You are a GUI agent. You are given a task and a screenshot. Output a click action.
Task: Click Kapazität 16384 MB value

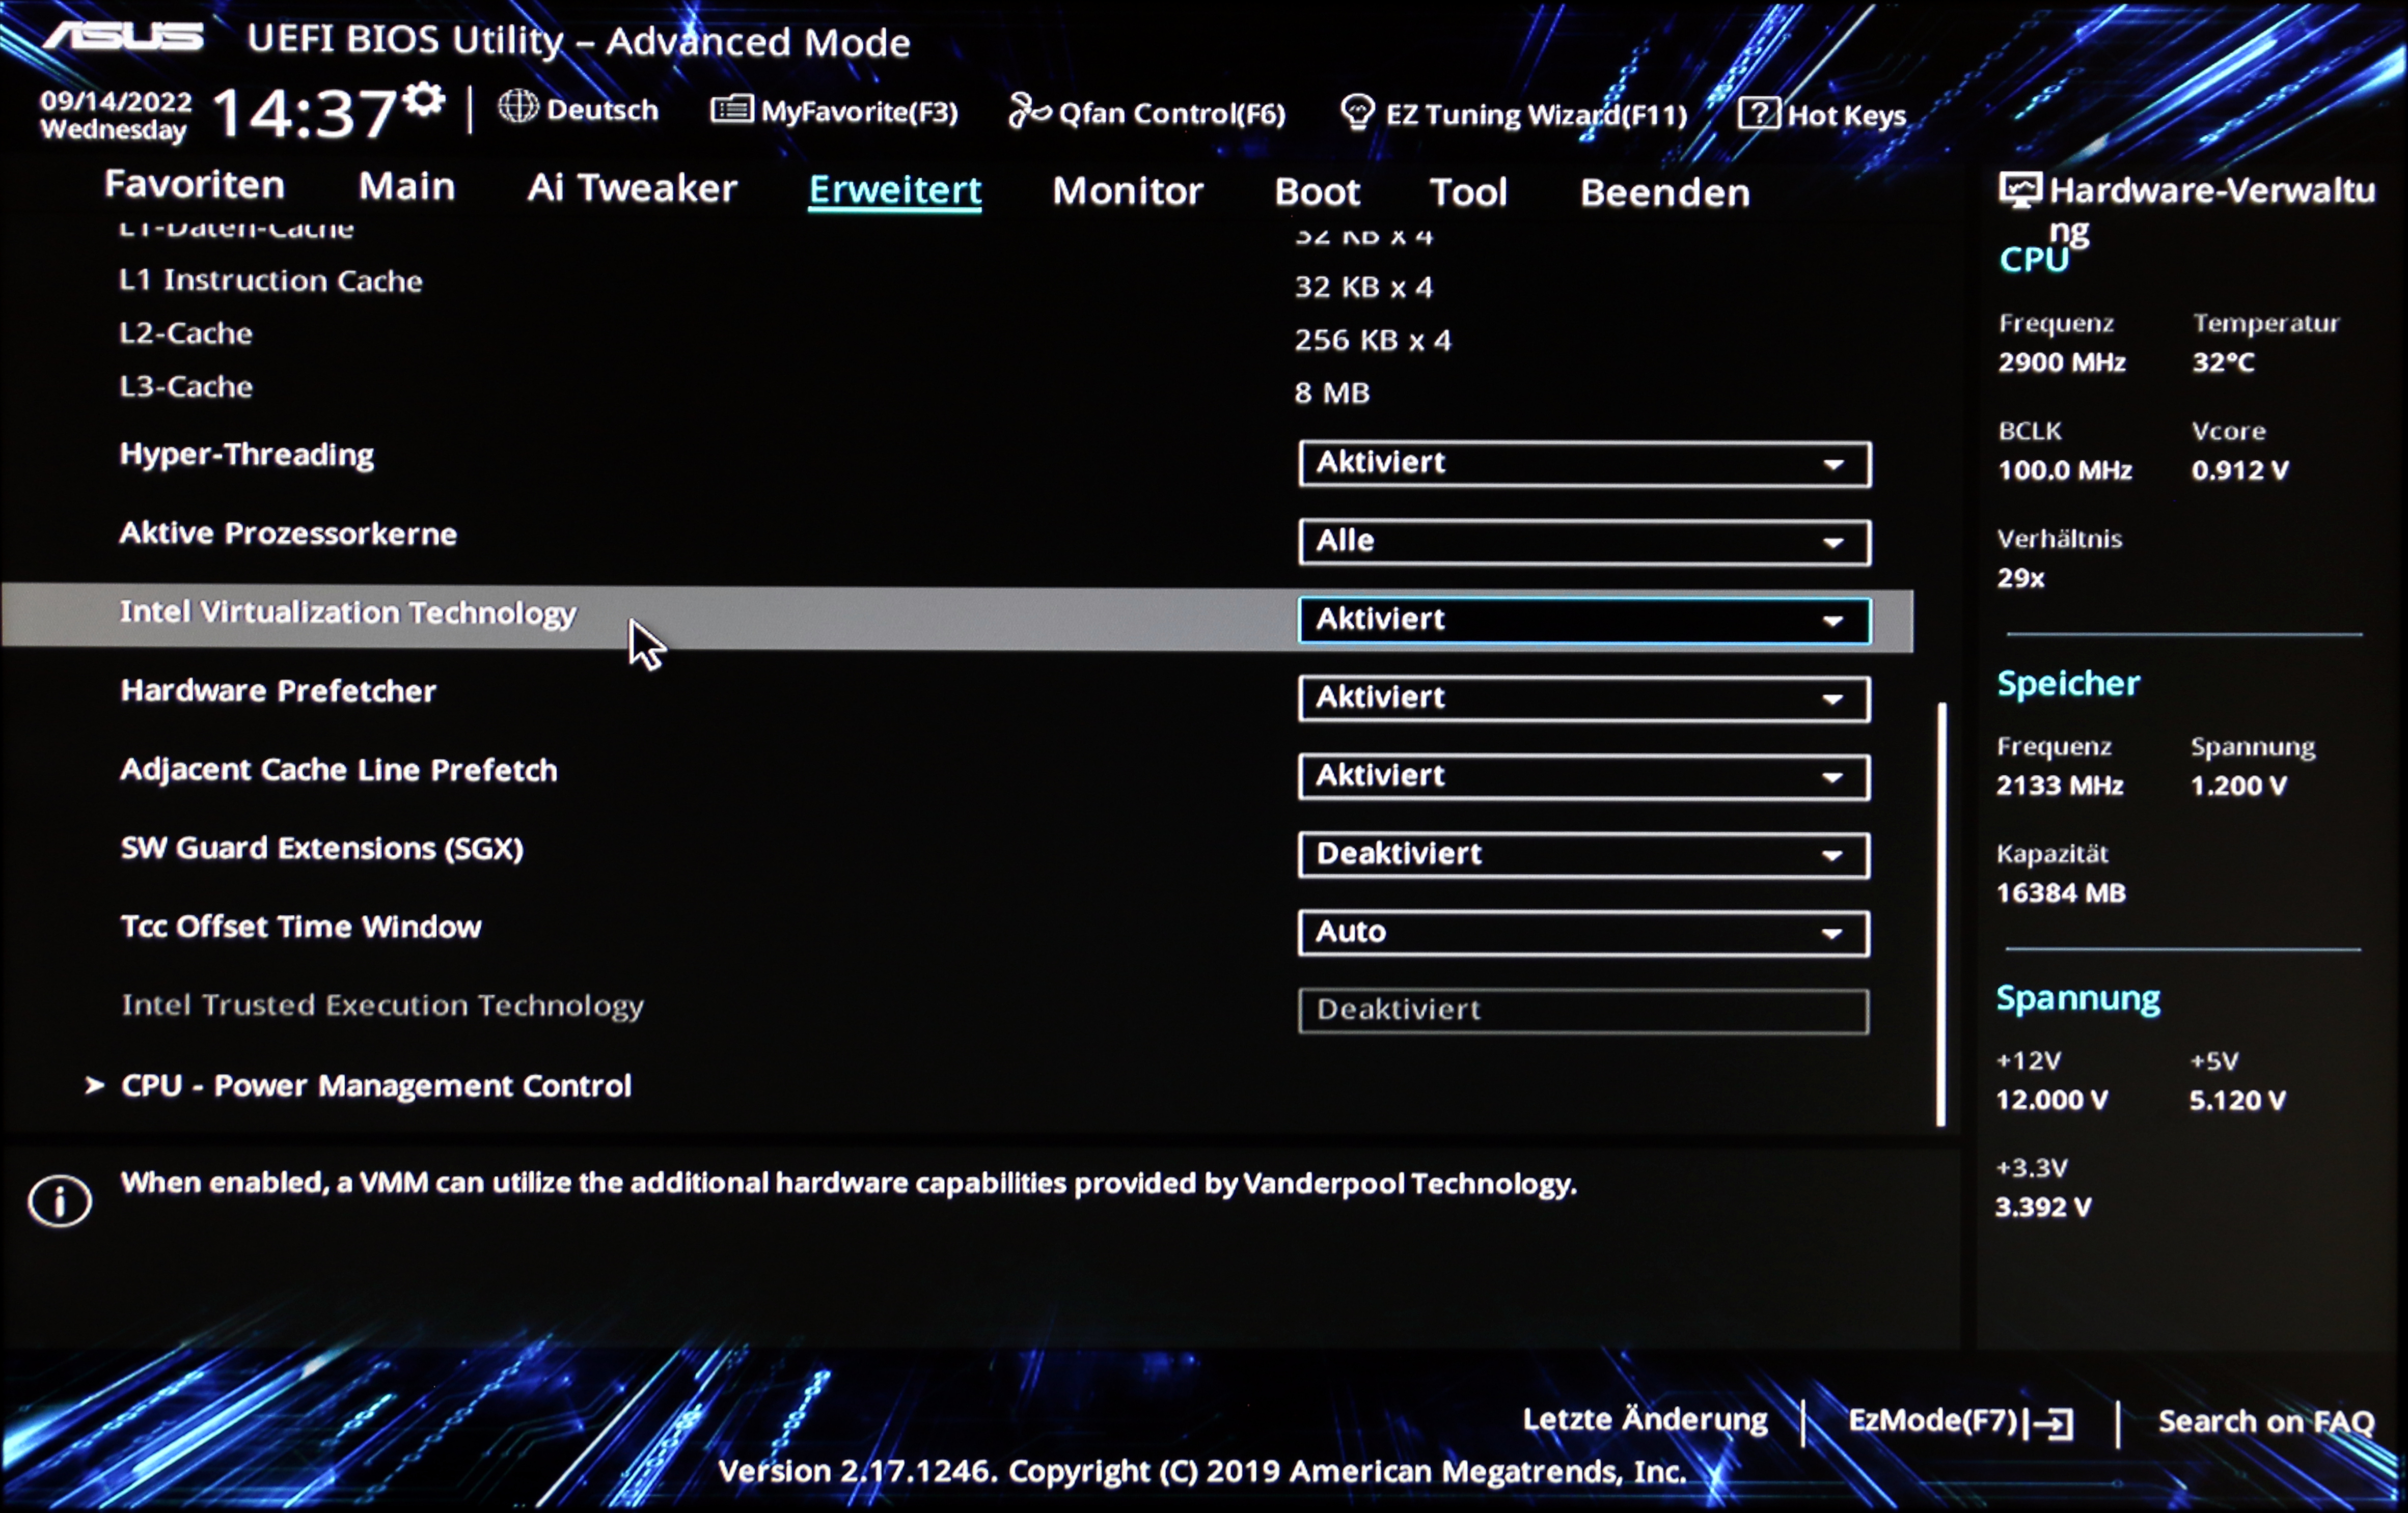[x=2061, y=893]
